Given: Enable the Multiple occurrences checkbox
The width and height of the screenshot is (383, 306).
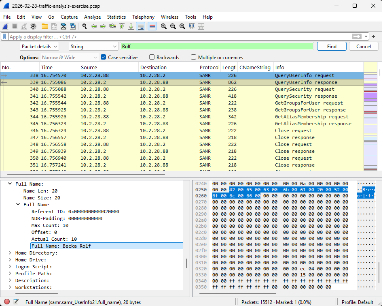Looking at the screenshot, I should 194,58.
